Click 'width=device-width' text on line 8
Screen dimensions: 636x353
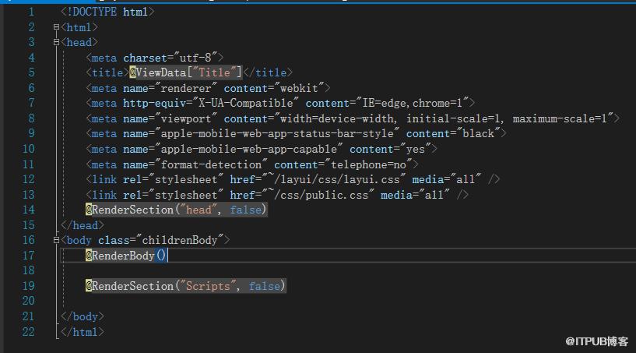pyautogui.click(x=336, y=118)
